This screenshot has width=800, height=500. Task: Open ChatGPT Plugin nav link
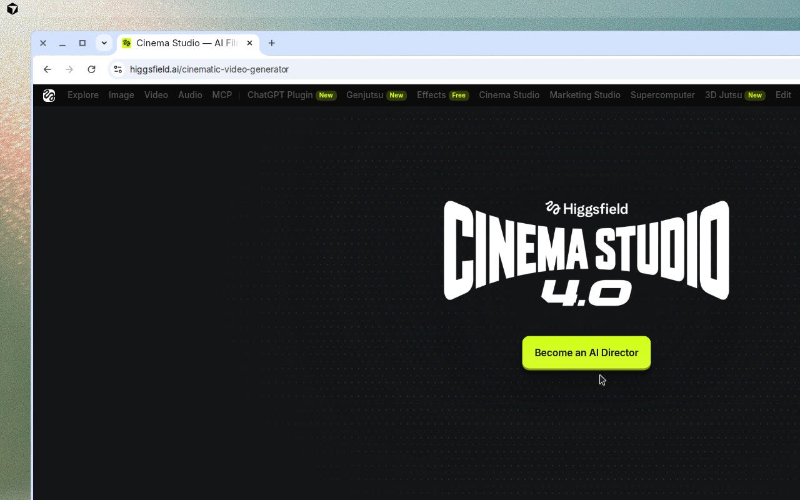pos(292,95)
